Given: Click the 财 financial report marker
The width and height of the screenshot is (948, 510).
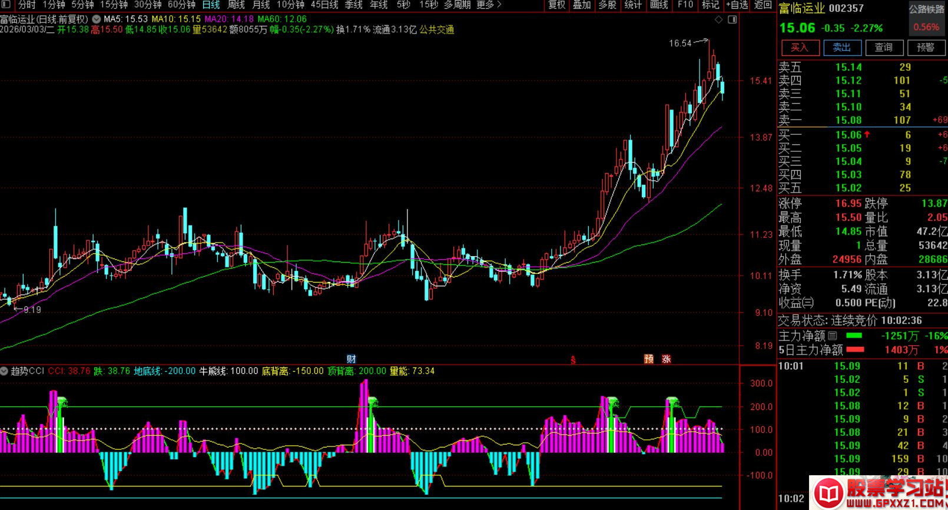Looking at the screenshot, I should 351,359.
